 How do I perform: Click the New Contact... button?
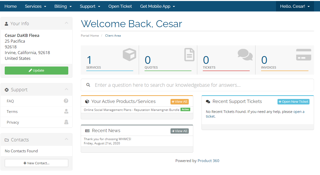coord(36,163)
